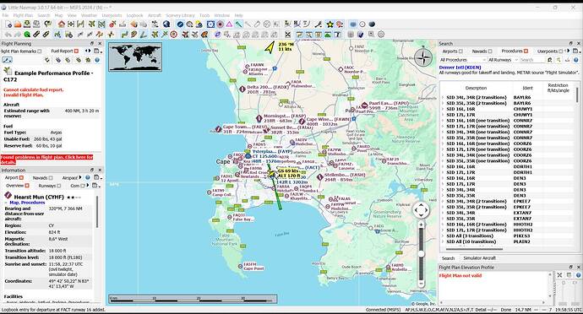Click the globe icon in top toolbar
Viewport: 583px width, 314px height.
coord(166,24)
